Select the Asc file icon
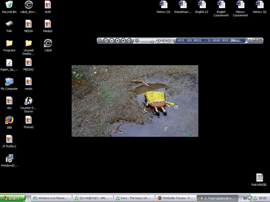Screen dimensions: 270x202 click(x=9, y=103)
